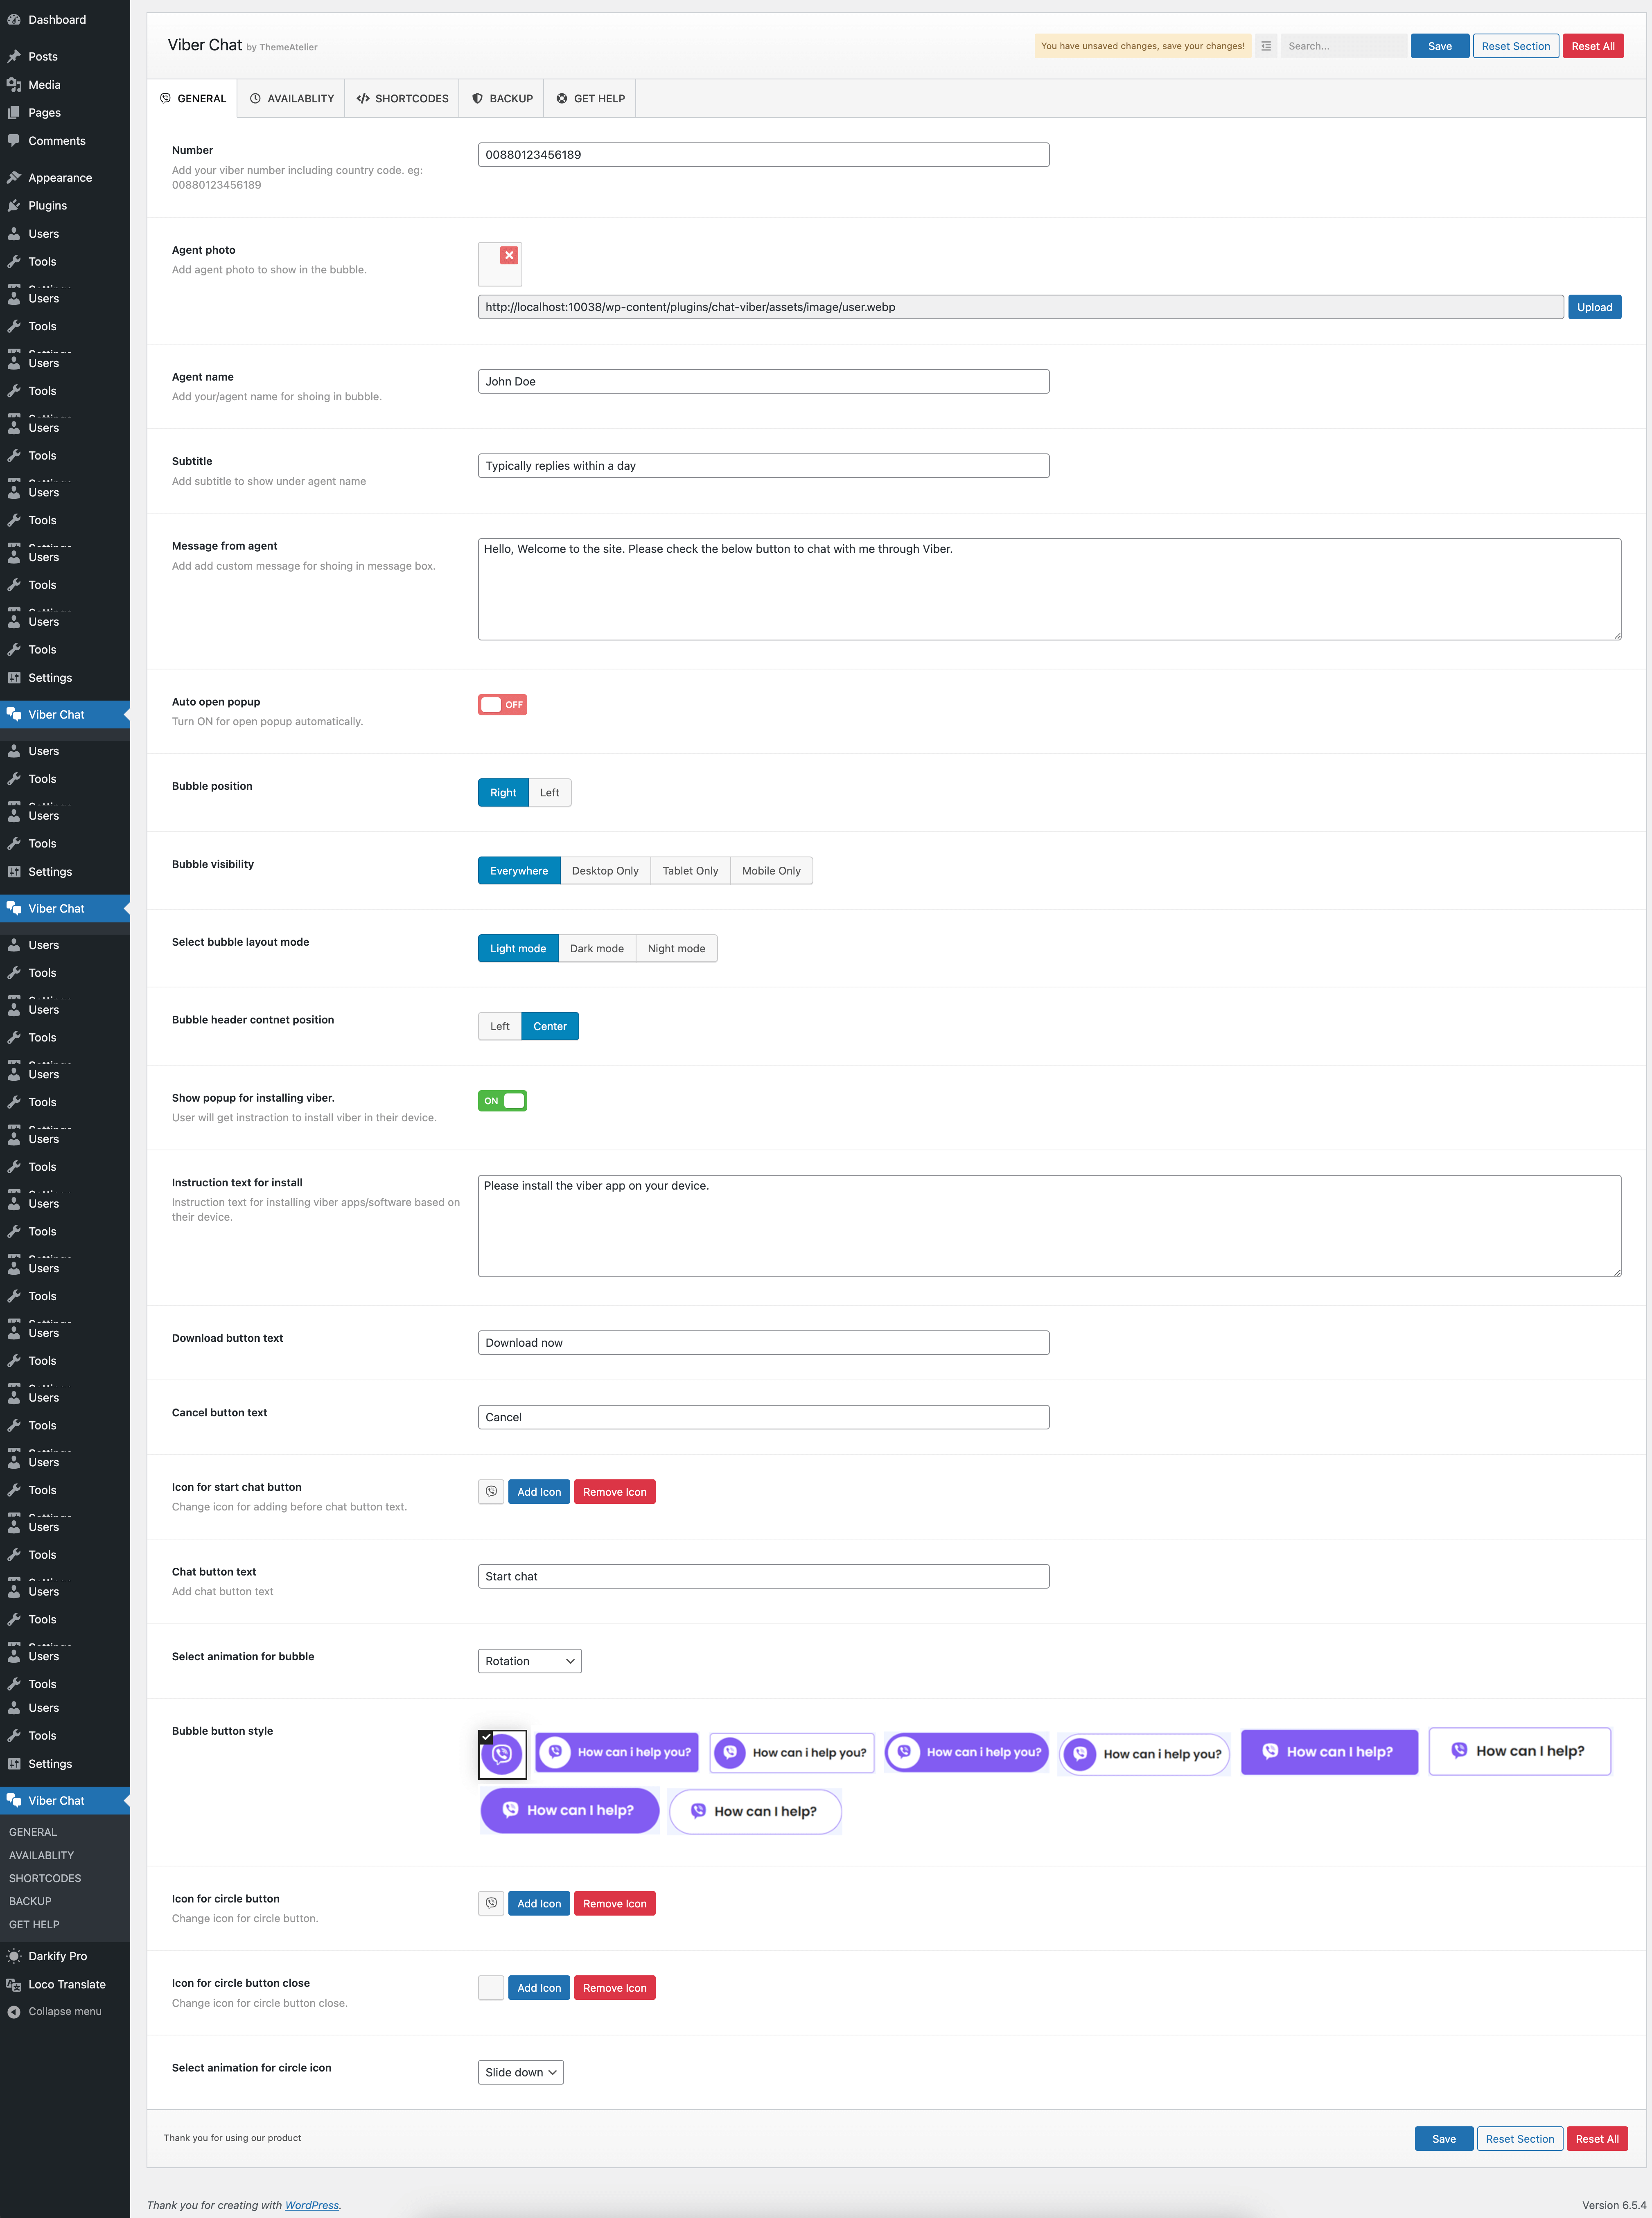Click the top Save button
The width and height of the screenshot is (1652, 2218).
point(1439,46)
